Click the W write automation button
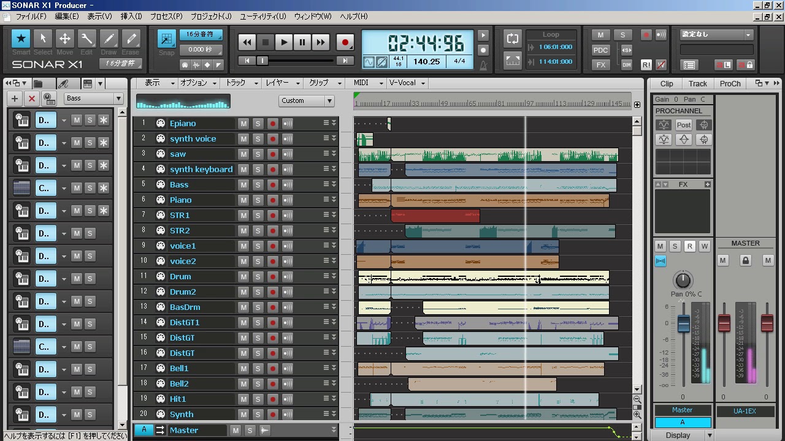Viewport: 785px width, 441px height. 705,246
